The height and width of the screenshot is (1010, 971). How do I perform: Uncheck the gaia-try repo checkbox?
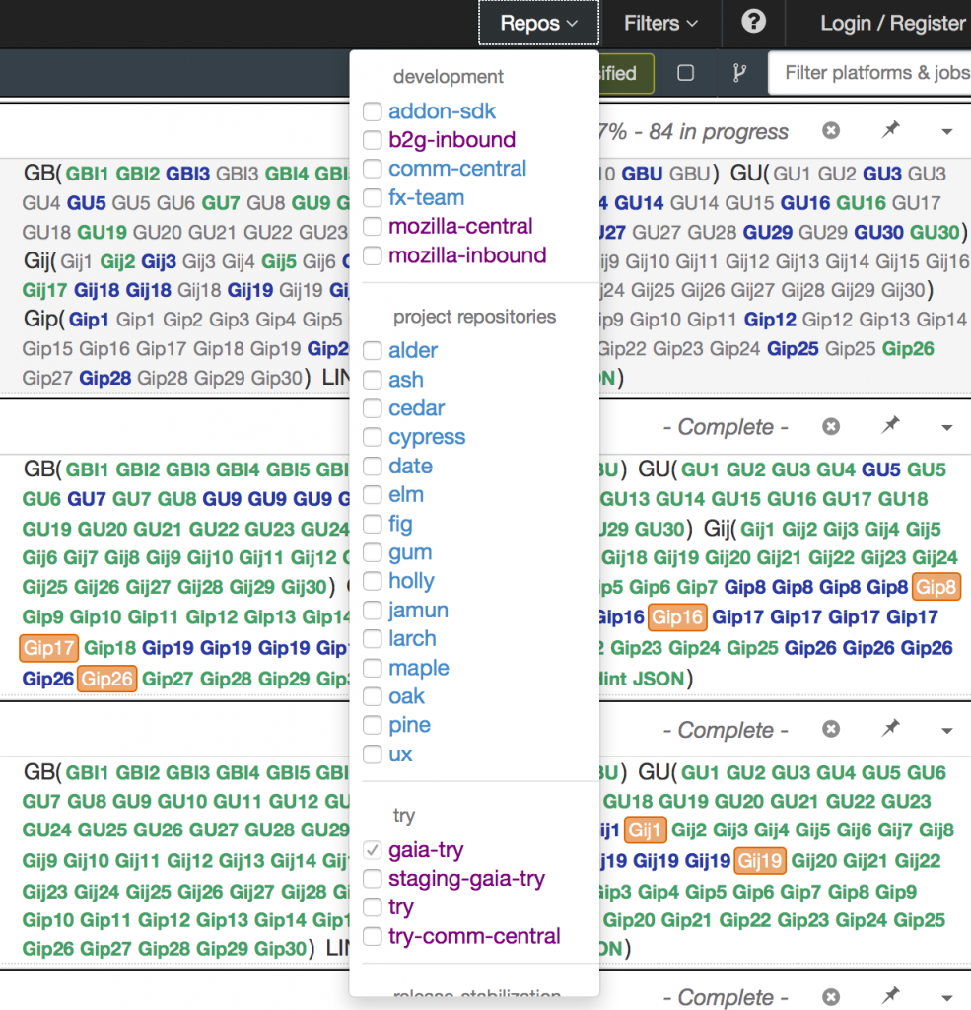coord(373,850)
